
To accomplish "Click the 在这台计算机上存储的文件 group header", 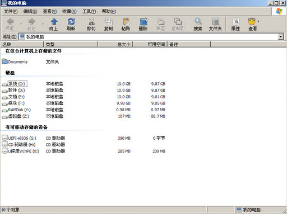I will coord(34,51).
